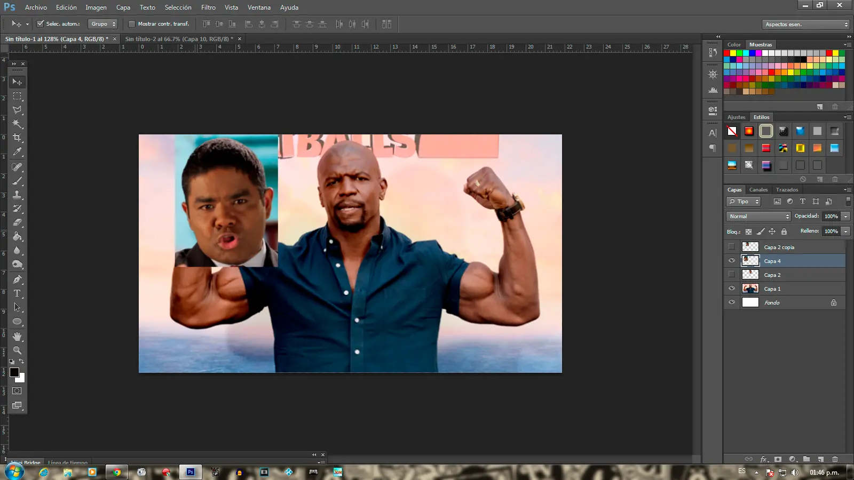Image resolution: width=854 pixels, height=480 pixels.
Task: Select the Brush tool
Action: (17, 181)
